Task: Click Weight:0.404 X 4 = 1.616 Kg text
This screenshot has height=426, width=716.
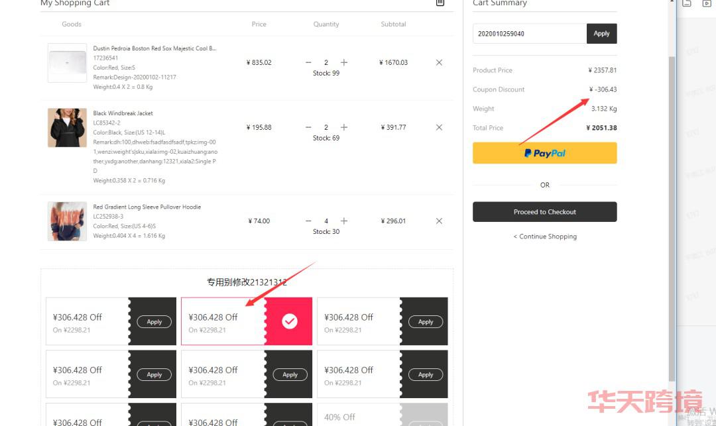Action: [x=129, y=236]
